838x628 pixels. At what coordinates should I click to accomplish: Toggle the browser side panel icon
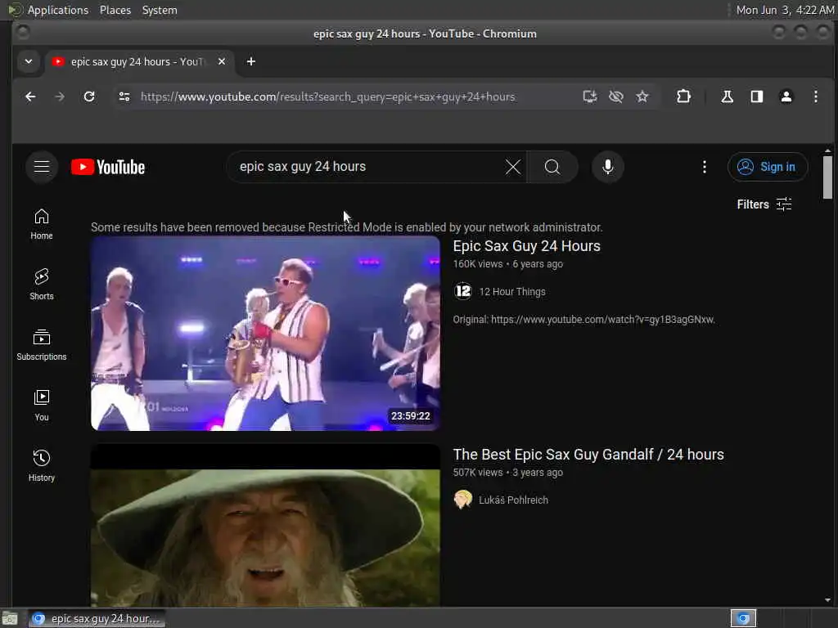pos(757,96)
